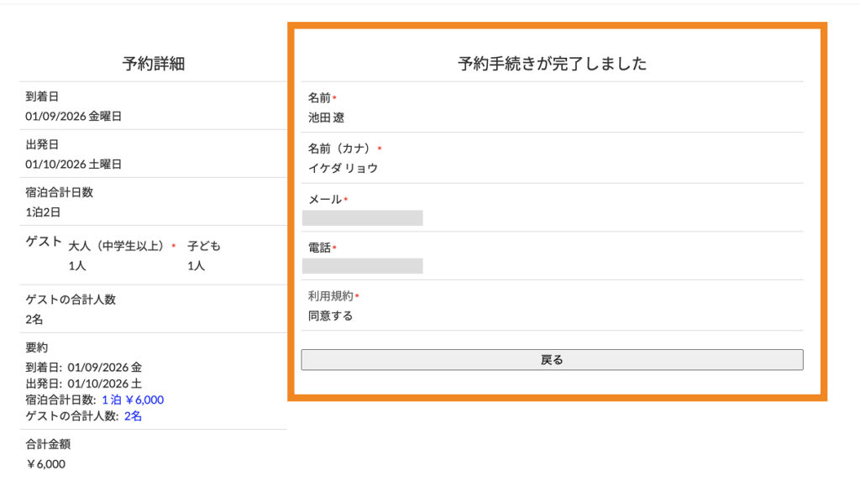Click arrival date 01/09/2026 金曜日
The height and width of the screenshot is (491, 860).
click(73, 117)
